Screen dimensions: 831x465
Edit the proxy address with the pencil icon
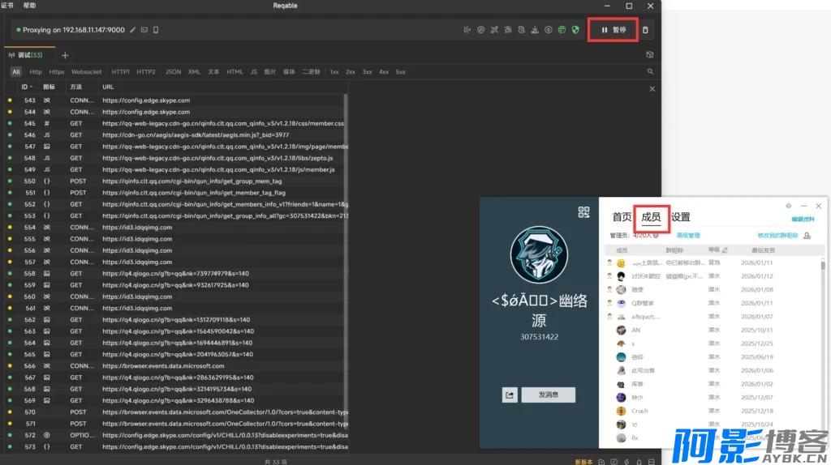pos(133,30)
